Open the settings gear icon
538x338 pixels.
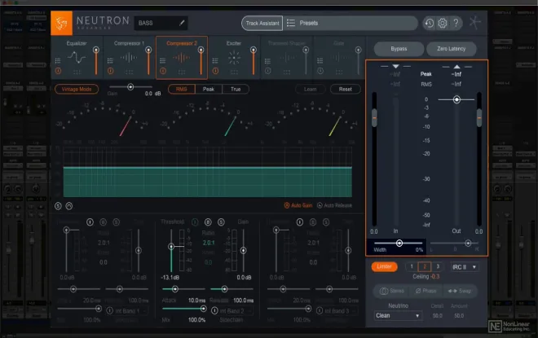(443, 23)
